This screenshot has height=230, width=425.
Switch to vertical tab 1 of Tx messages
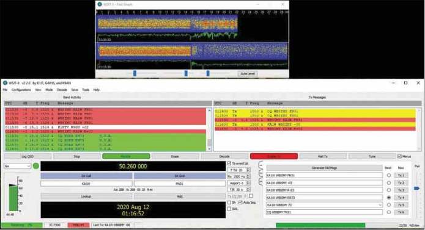click(x=261, y=165)
